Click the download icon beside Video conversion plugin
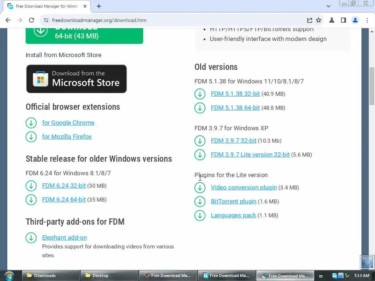The image size is (375, 281). (x=200, y=188)
